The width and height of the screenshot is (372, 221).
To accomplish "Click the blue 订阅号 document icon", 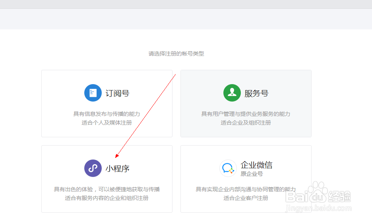I will (93, 93).
